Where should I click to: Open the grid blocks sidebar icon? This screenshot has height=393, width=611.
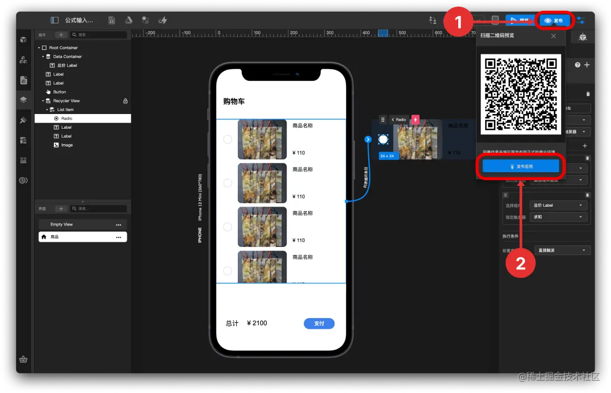click(x=23, y=160)
